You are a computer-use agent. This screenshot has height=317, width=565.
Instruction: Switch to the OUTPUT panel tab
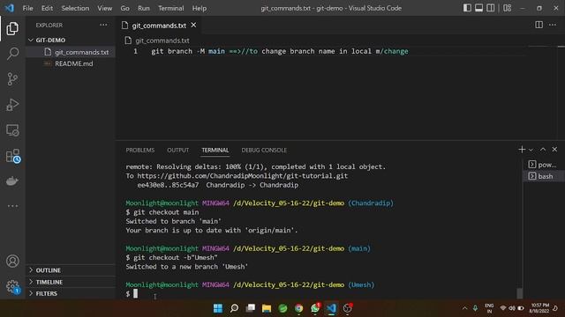tap(177, 150)
